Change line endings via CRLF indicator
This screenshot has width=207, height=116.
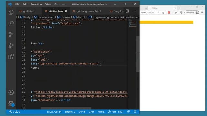point(92,112)
